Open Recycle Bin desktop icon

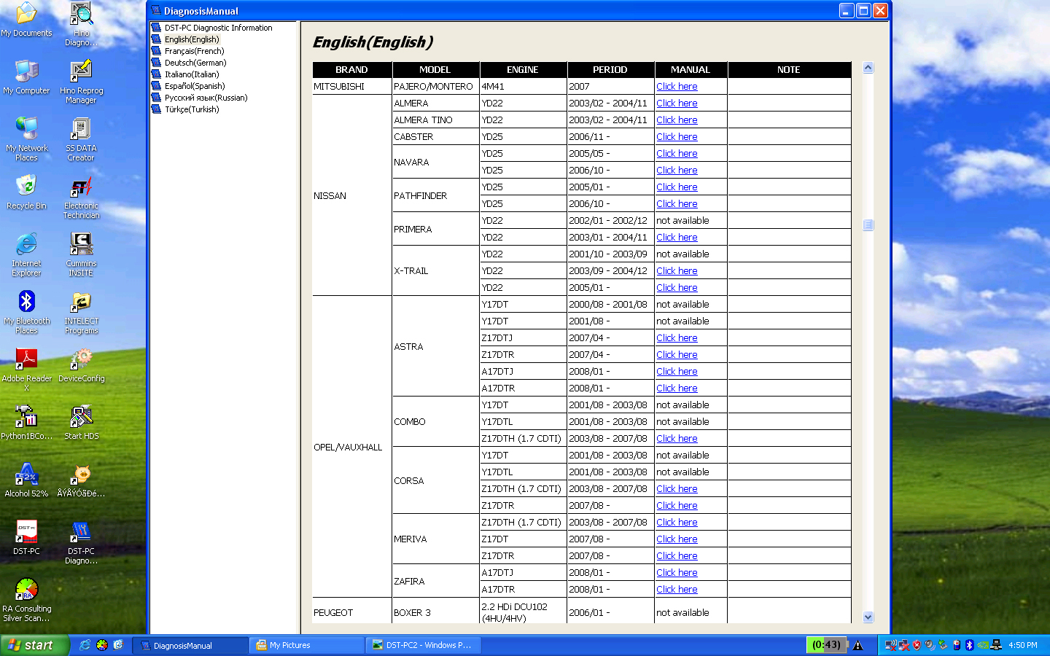click(x=26, y=192)
